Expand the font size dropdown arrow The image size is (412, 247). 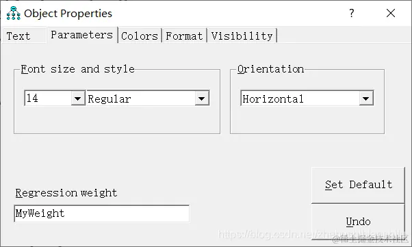pyautogui.click(x=78, y=99)
